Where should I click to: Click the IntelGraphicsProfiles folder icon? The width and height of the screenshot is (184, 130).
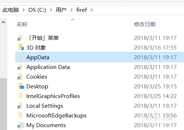tap(21, 96)
